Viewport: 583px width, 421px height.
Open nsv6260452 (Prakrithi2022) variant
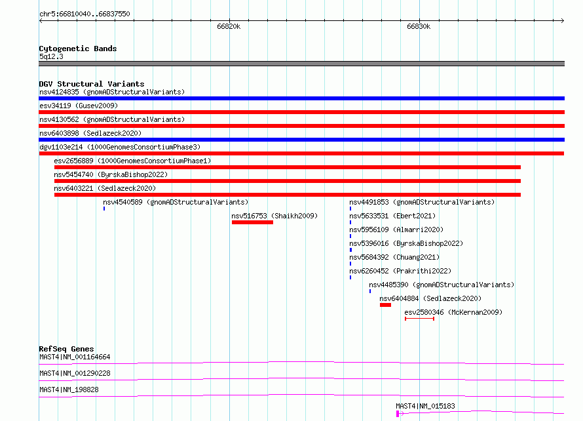400,271
